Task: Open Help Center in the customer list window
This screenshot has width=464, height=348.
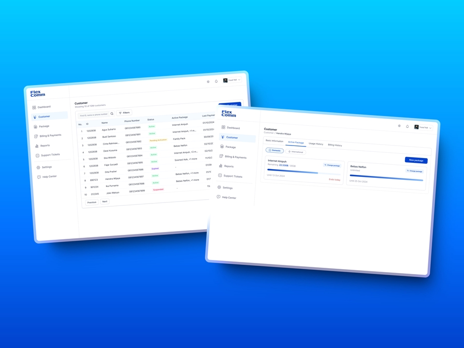Action: coord(47,177)
